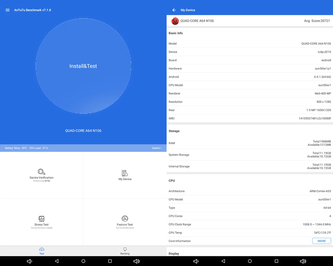The height and width of the screenshot is (266, 333).
Task: Switch to the Test bottom tab
Action: click(x=42, y=251)
